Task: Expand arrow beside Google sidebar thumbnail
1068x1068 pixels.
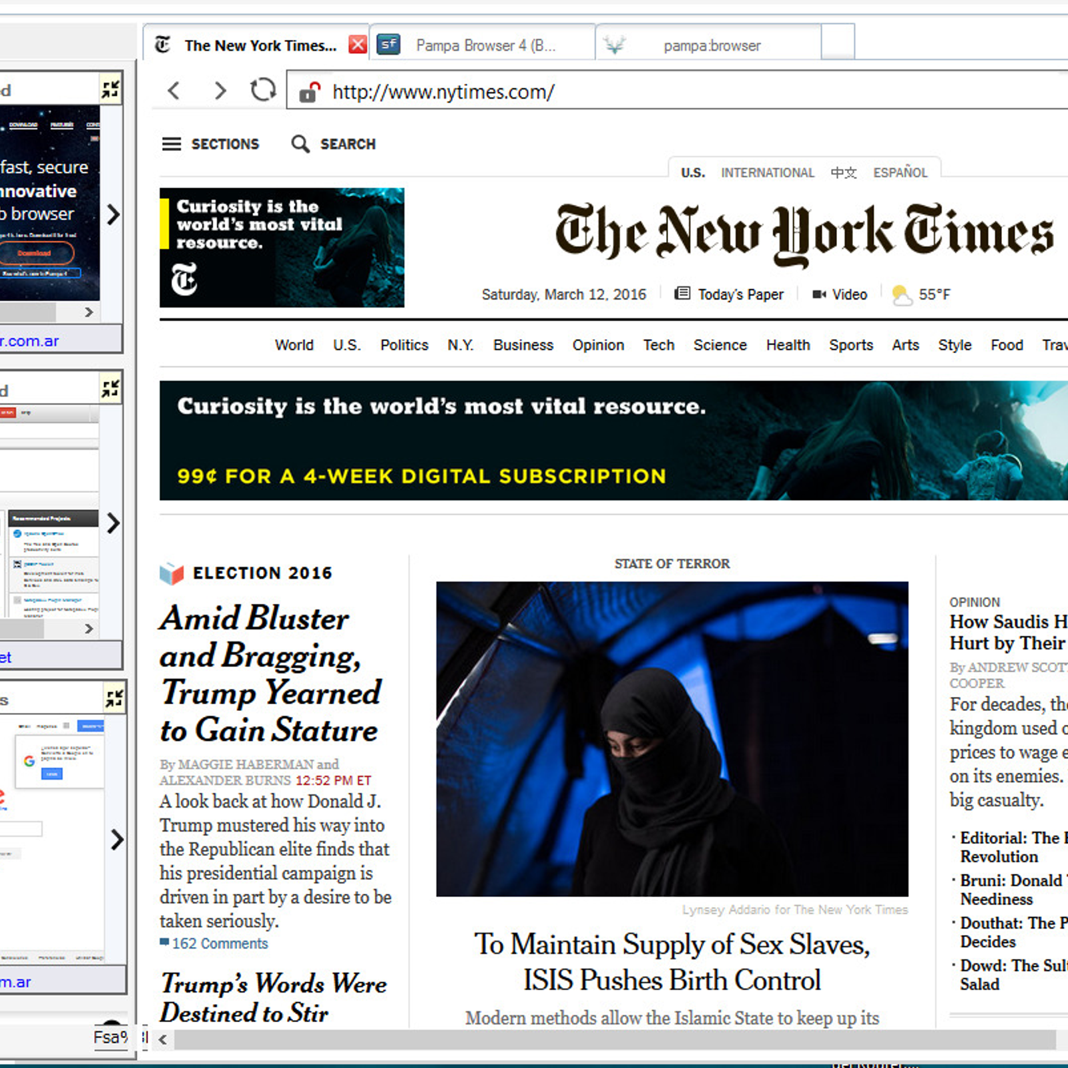Action: (x=117, y=839)
